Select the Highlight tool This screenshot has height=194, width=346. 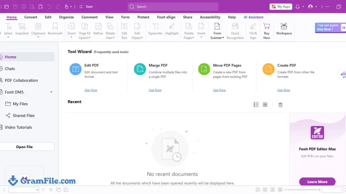pos(172,29)
